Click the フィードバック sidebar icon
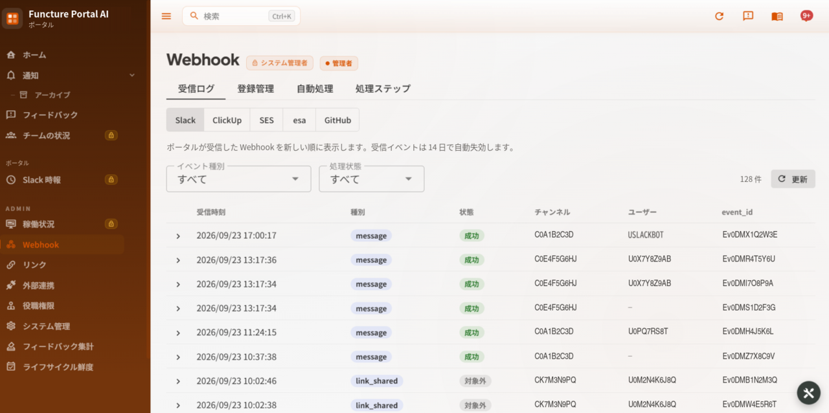The width and height of the screenshot is (829, 413). click(11, 115)
